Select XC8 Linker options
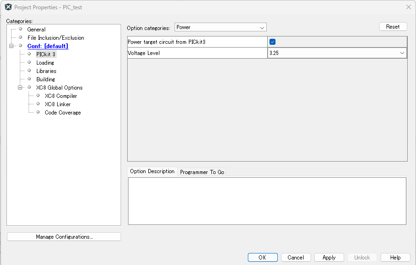Viewport: 416px width, 265px height. (58, 104)
